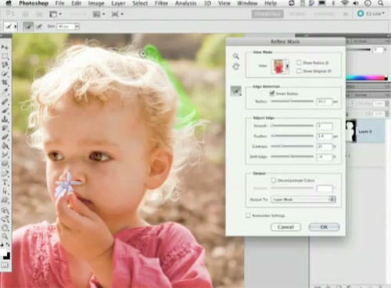Click the layer mask thumbnail in Layers panel
This screenshot has width=391, height=288.
(x=351, y=131)
